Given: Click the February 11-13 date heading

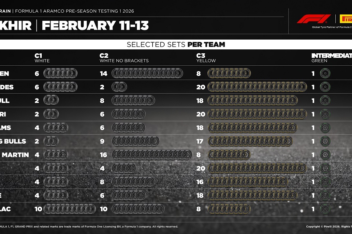Looking at the screenshot, I should [95, 25].
